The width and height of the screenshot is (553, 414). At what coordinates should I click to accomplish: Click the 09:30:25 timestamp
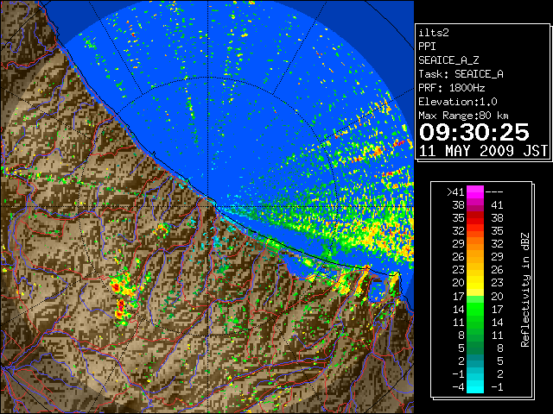(474, 132)
